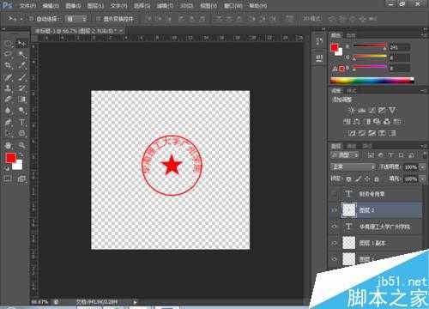
Task: Expand the layer opacity dropdown arrow
Action: (x=422, y=167)
